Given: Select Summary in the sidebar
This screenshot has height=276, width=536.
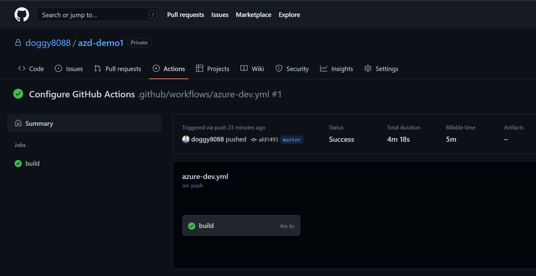Looking at the screenshot, I should (84, 123).
